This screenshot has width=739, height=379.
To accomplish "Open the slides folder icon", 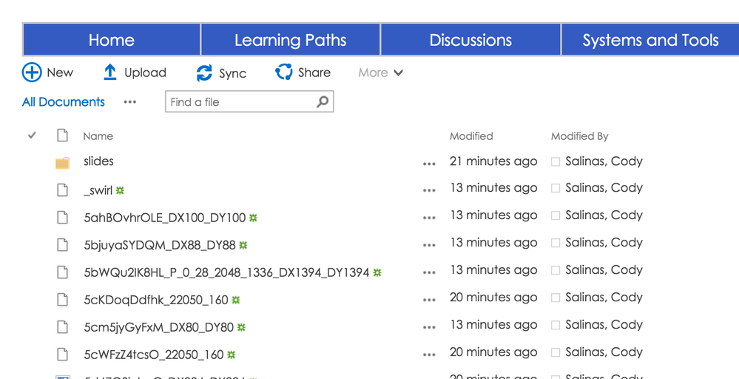I will click(x=63, y=162).
